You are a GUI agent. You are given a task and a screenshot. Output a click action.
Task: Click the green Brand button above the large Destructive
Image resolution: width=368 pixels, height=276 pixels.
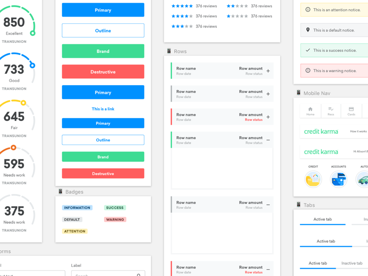click(103, 51)
